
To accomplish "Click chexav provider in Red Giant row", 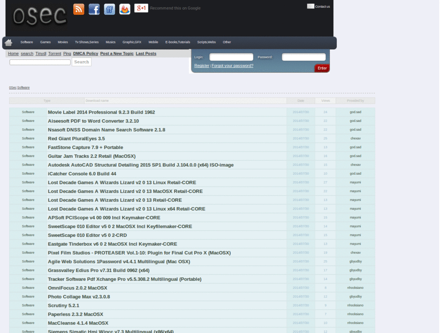I will [356, 138].
